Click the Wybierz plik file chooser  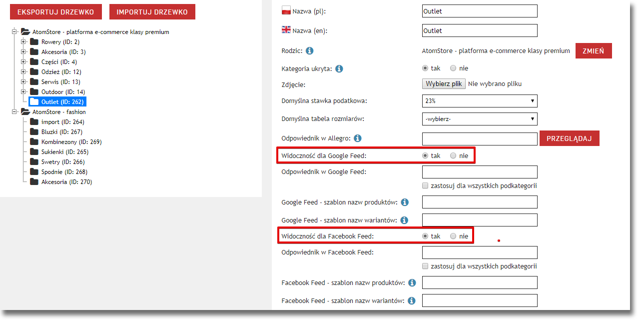click(x=444, y=84)
